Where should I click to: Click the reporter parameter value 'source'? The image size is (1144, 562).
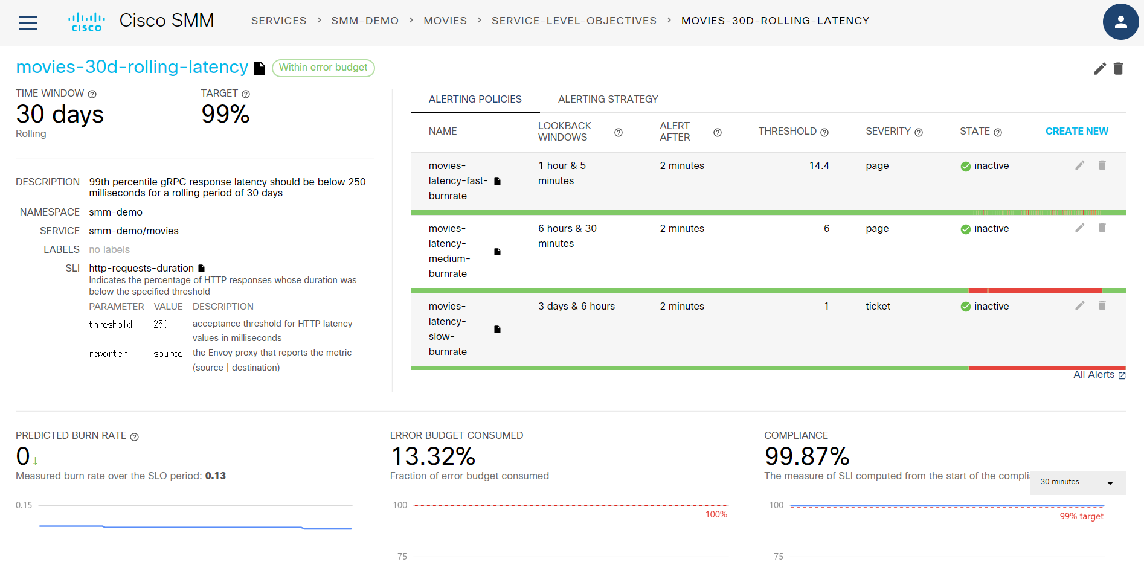click(168, 354)
